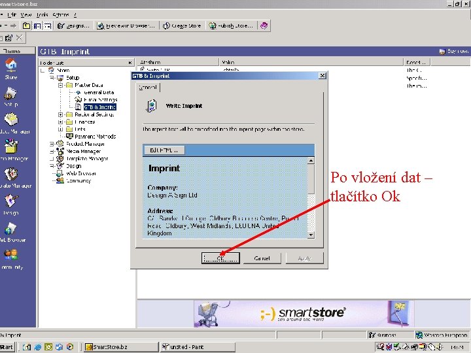Open the Edit menu

(x=11, y=14)
